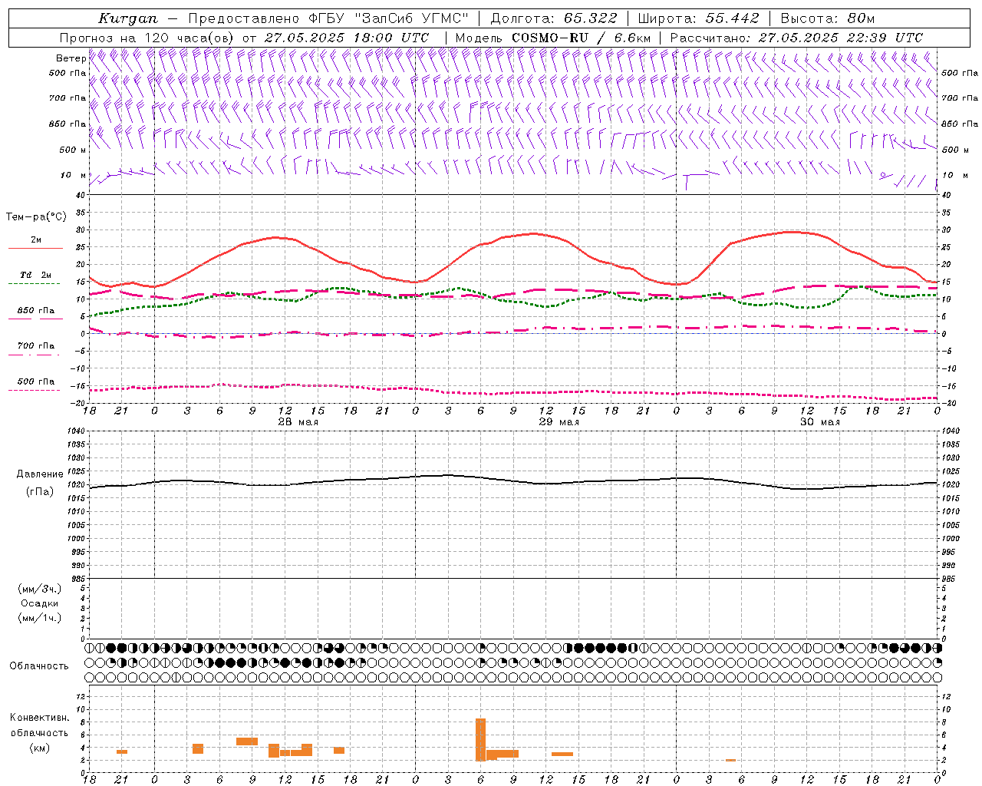The width and height of the screenshot is (982, 786).
Task: Click the "29 мая" date label
Action: tap(559, 422)
